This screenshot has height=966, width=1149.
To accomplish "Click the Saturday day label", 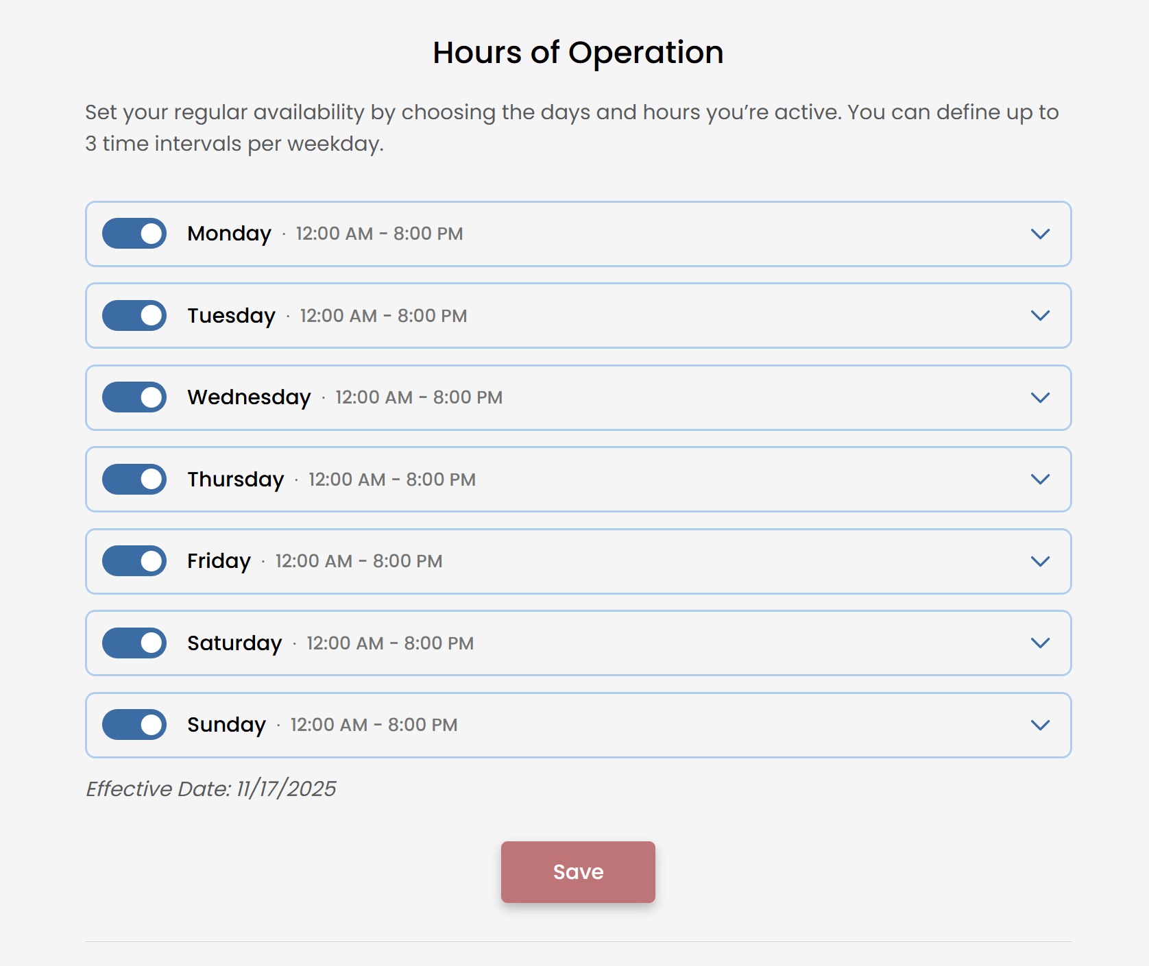I will click(234, 643).
